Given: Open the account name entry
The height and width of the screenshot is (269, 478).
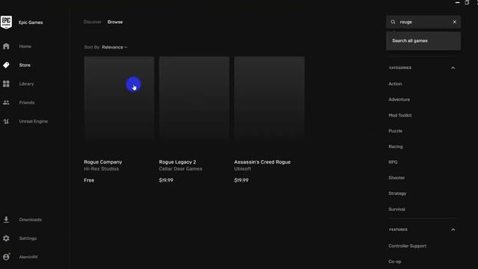Looking at the screenshot, I should [x=28, y=257].
